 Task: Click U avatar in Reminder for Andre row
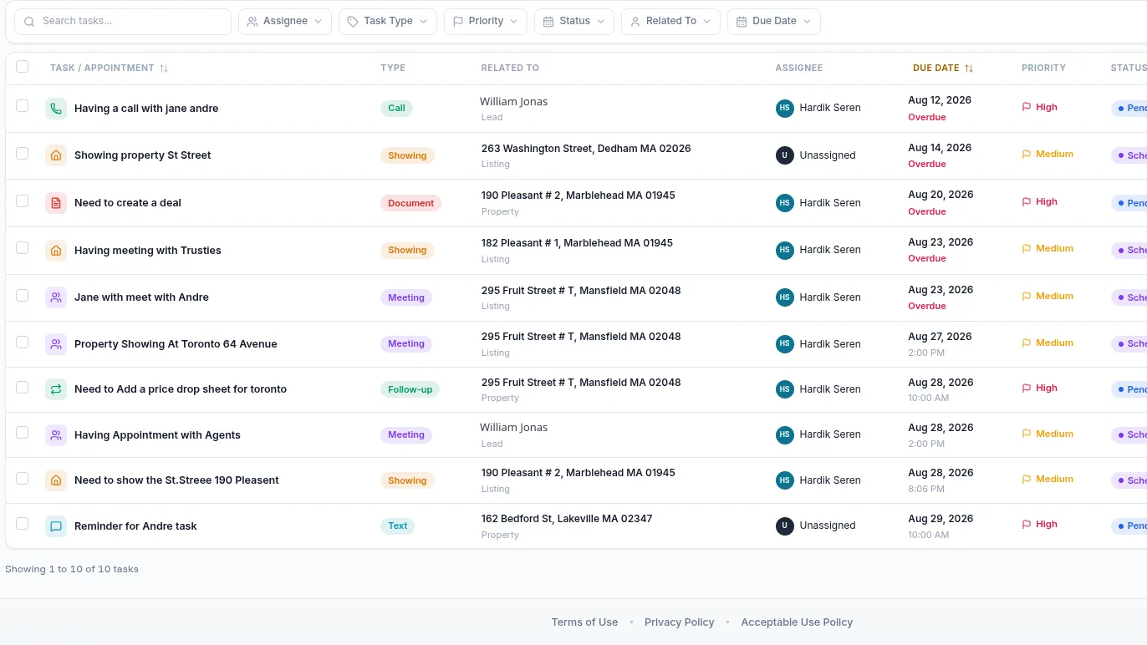click(784, 526)
